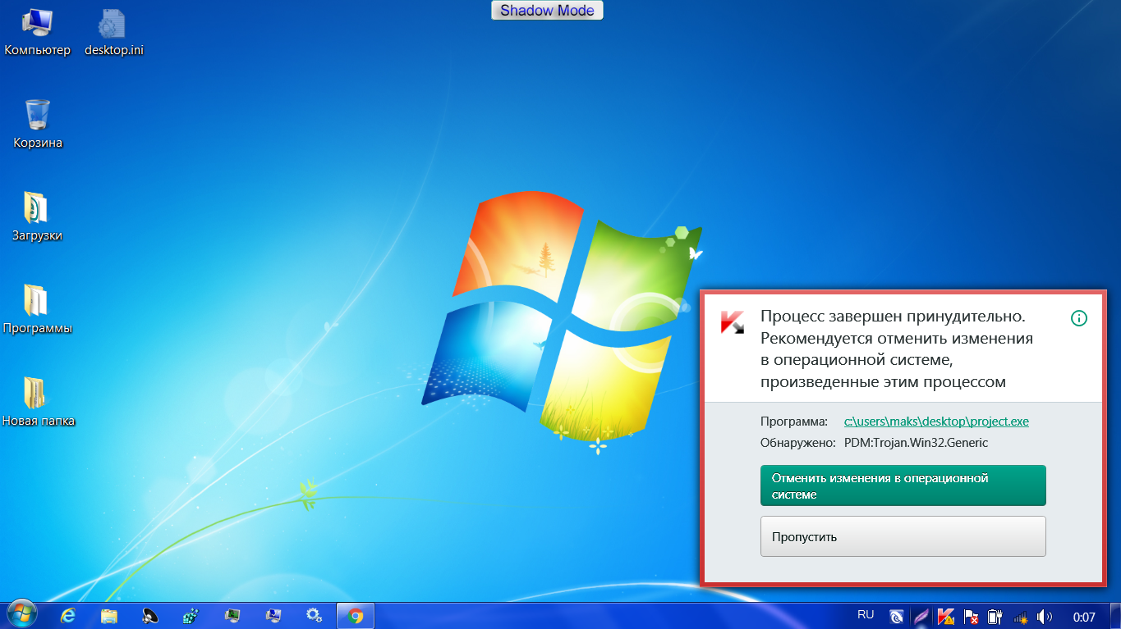Open the c:\users\maks\desktop\project.exe link
The image size is (1121, 629).
[x=936, y=422]
